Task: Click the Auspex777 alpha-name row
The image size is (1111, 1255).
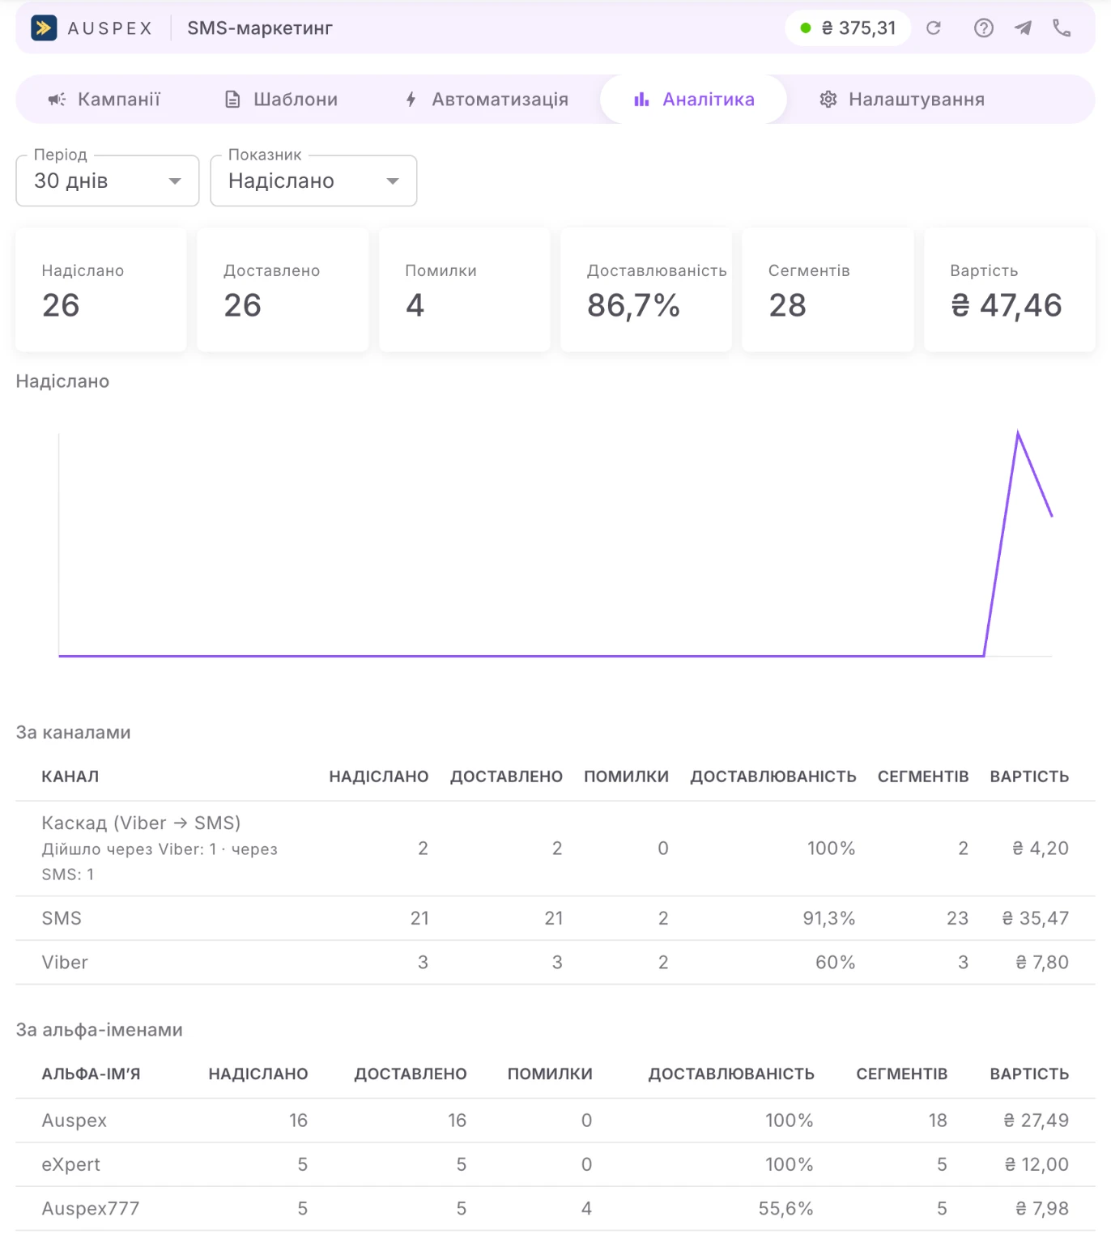Action: pos(555,1209)
